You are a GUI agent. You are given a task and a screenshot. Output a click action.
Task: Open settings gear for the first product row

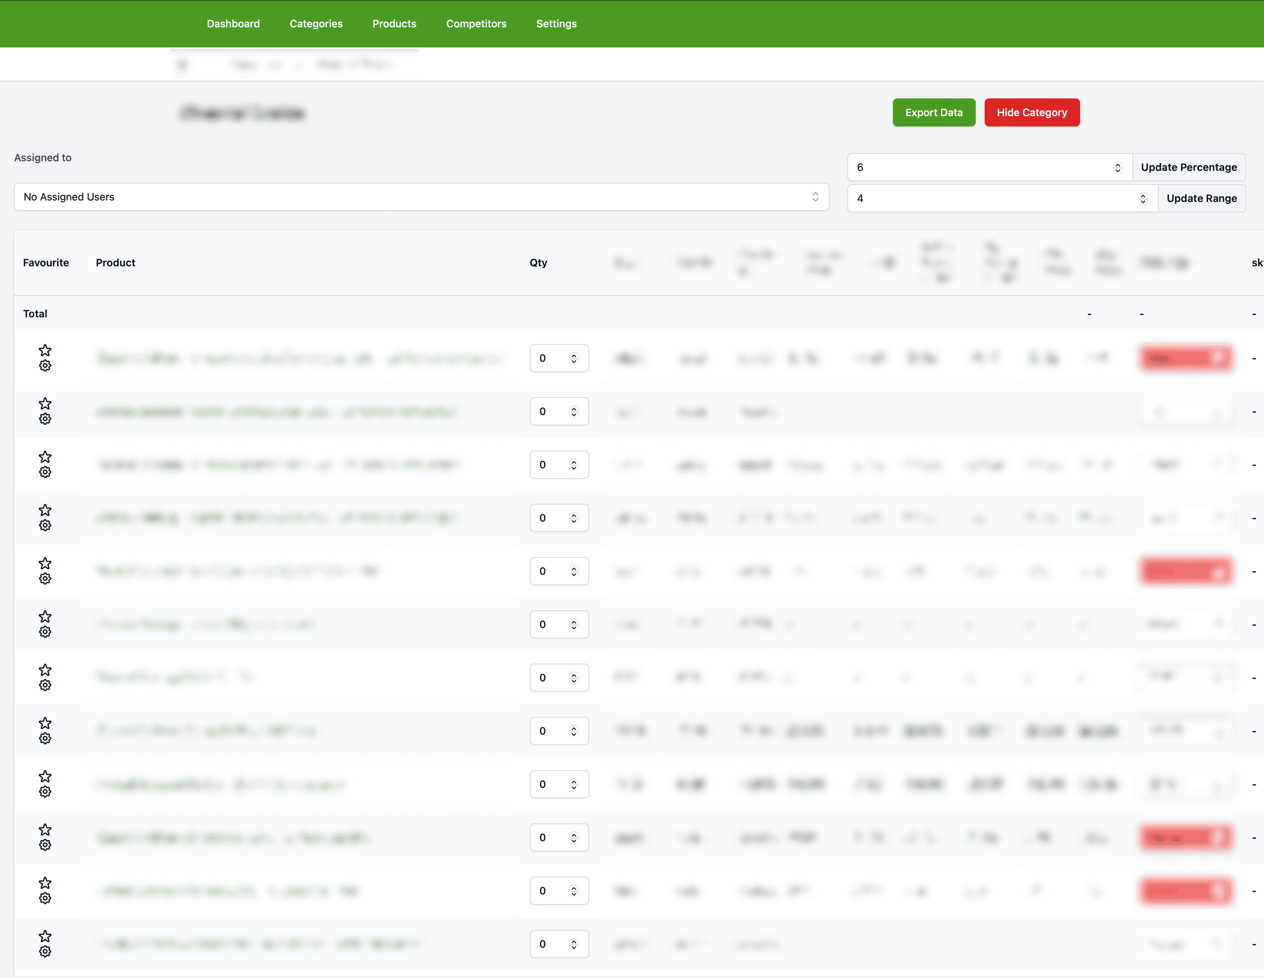click(46, 365)
